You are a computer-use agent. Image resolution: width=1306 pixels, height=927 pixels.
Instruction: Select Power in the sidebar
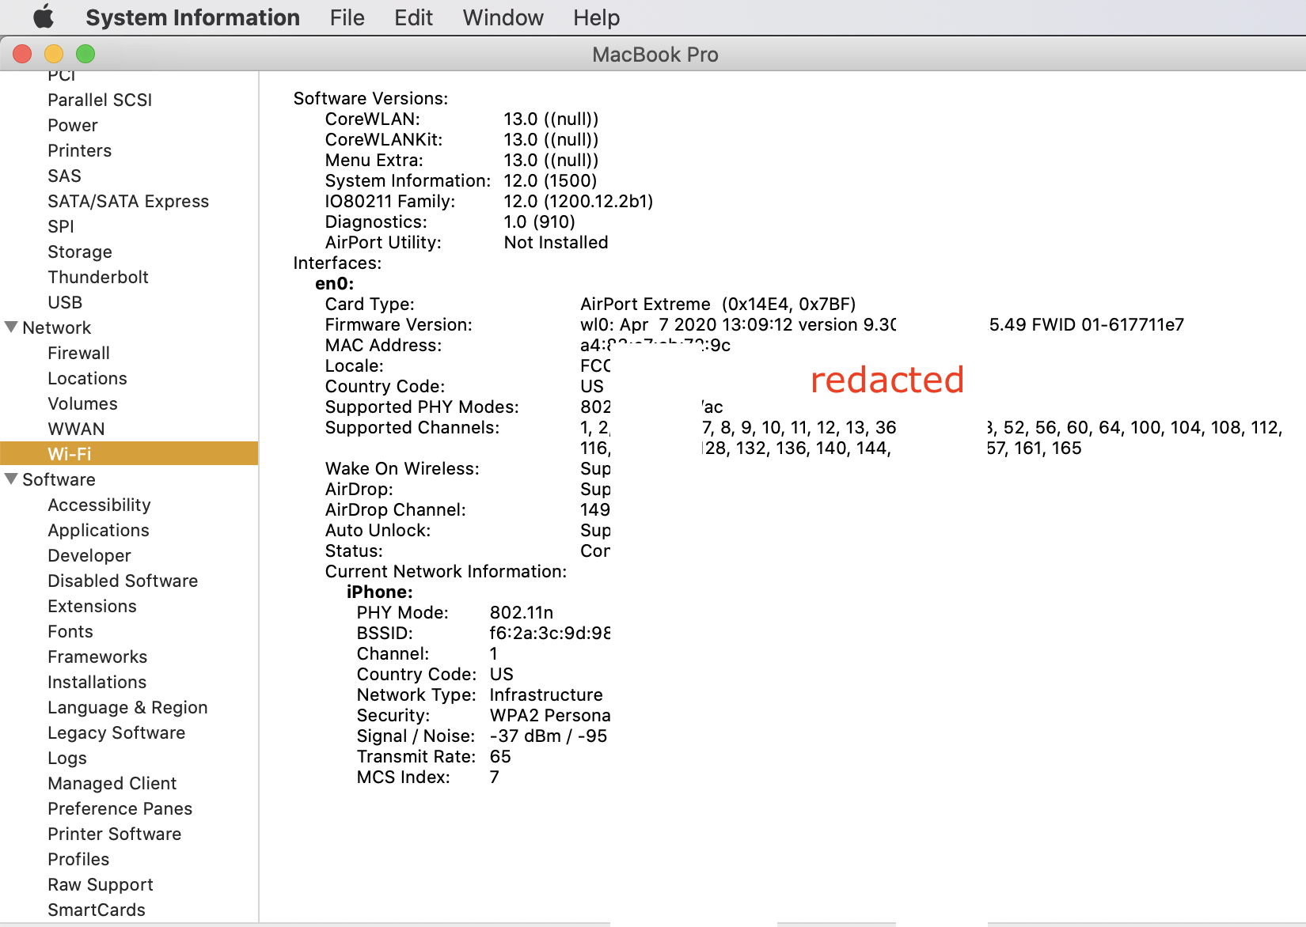point(73,125)
